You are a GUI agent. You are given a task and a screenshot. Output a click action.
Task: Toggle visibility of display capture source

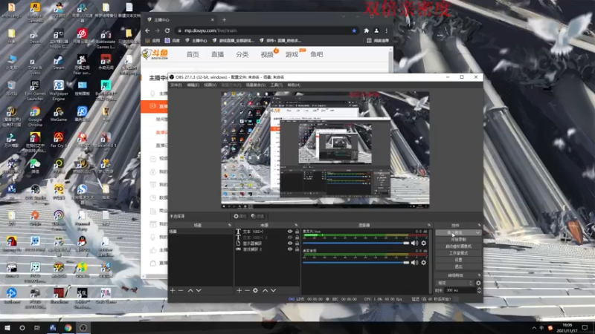coord(290,243)
